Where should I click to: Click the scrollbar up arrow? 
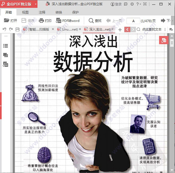pyautogui.click(x=172, y=36)
